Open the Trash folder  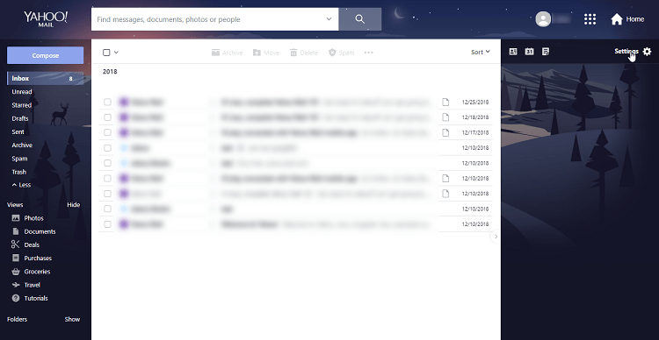point(19,172)
